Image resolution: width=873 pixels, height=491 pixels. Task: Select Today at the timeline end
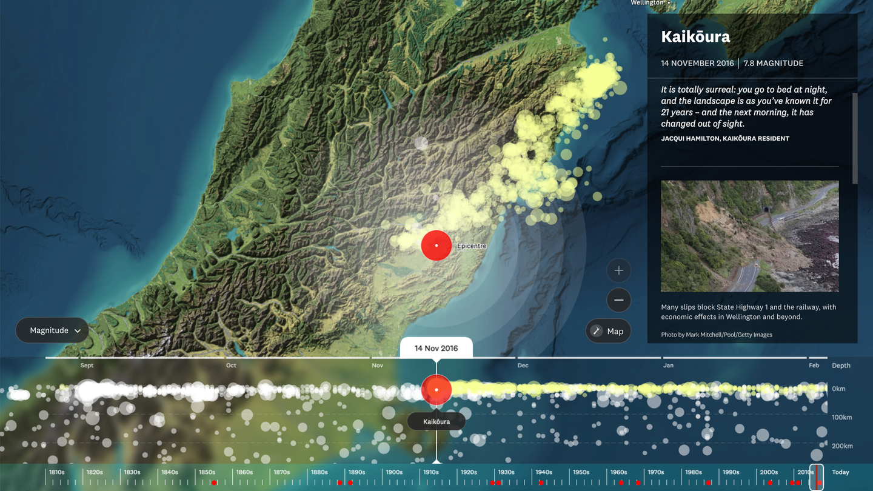point(841,472)
